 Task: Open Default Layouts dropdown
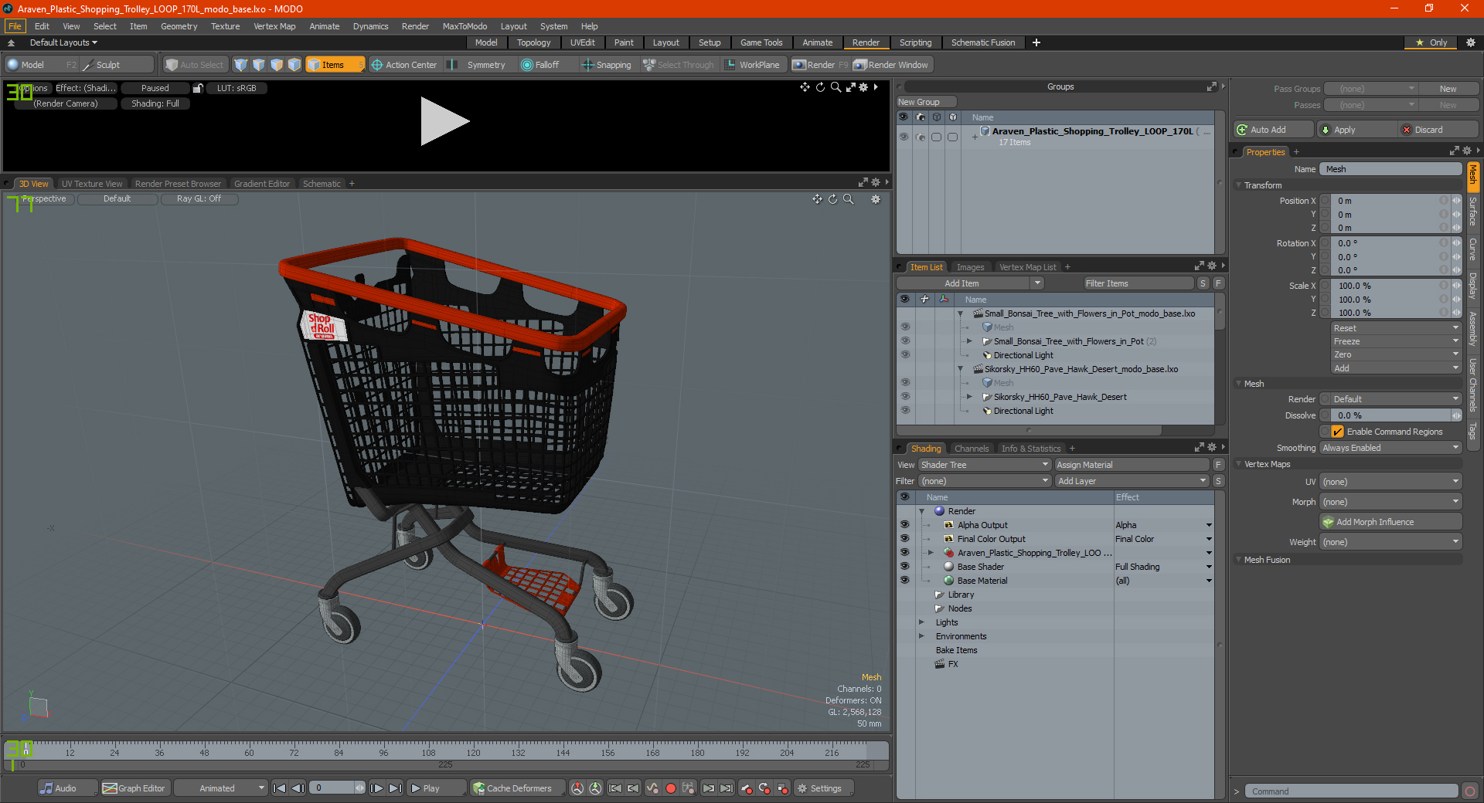click(63, 42)
